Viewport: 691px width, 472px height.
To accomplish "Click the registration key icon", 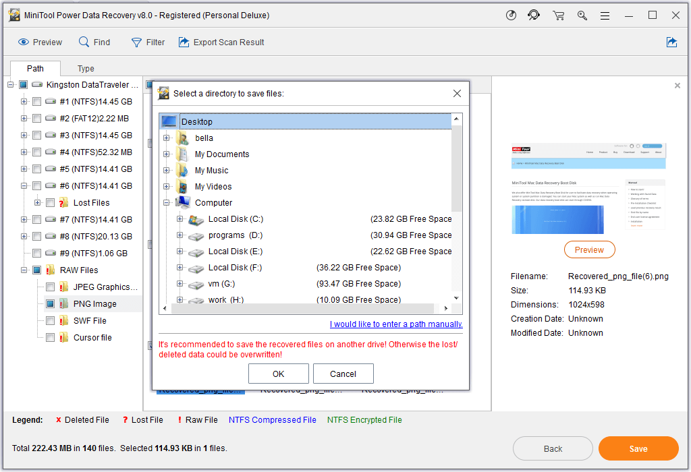I will pyautogui.click(x=582, y=16).
